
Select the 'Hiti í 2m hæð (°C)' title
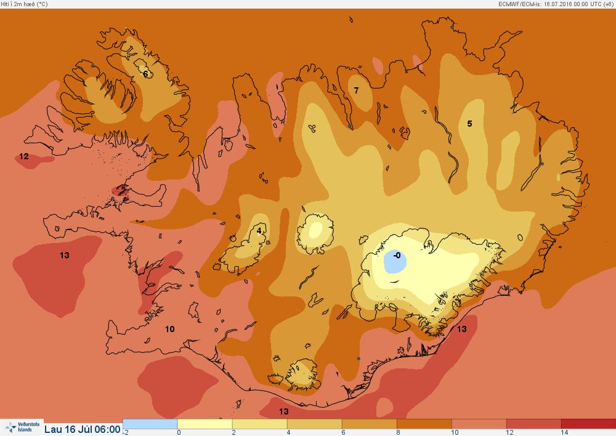click(25, 4)
